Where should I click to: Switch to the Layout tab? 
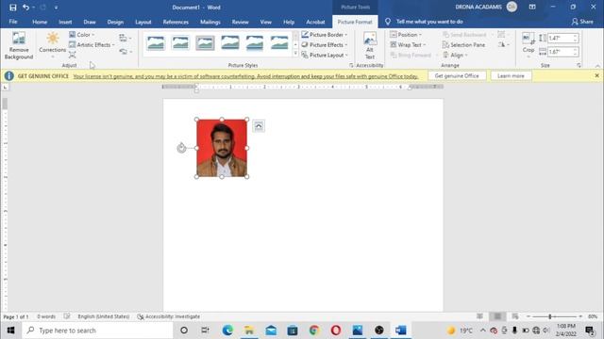[143, 22]
